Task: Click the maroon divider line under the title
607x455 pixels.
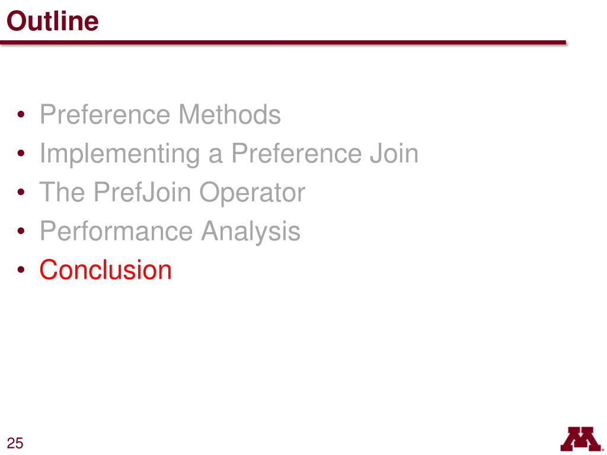Action: click(283, 42)
